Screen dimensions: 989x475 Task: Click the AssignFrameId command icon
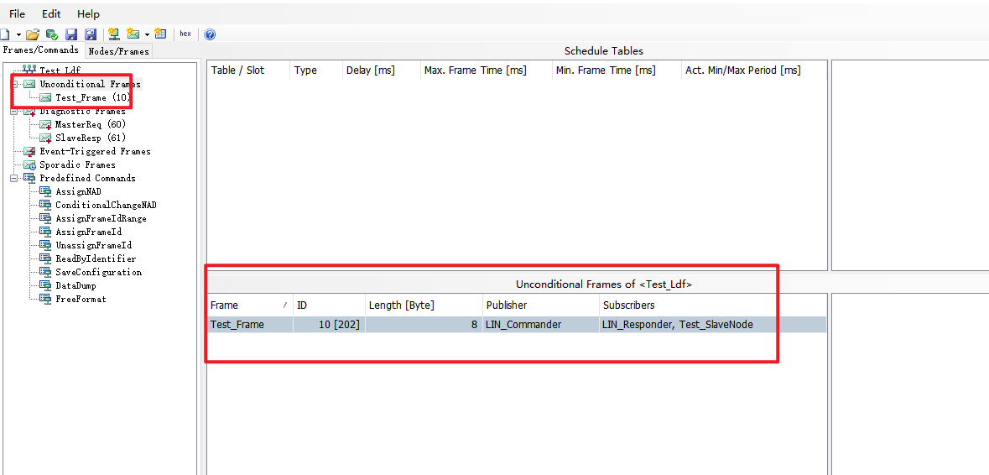tap(45, 232)
